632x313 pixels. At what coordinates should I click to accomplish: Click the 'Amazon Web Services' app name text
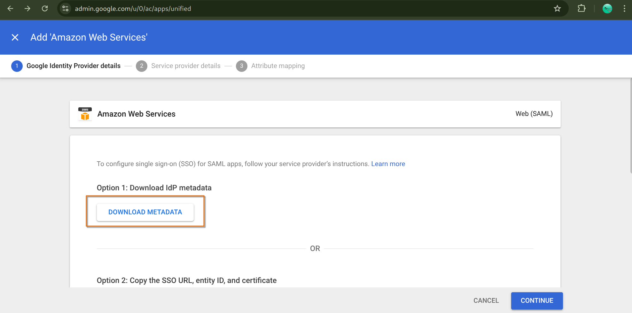[137, 114]
